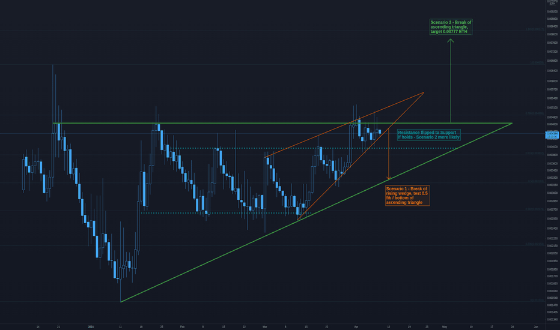Click the 0.003150 price axis label
The image size is (560, 330).
click(x=552, y=185)
